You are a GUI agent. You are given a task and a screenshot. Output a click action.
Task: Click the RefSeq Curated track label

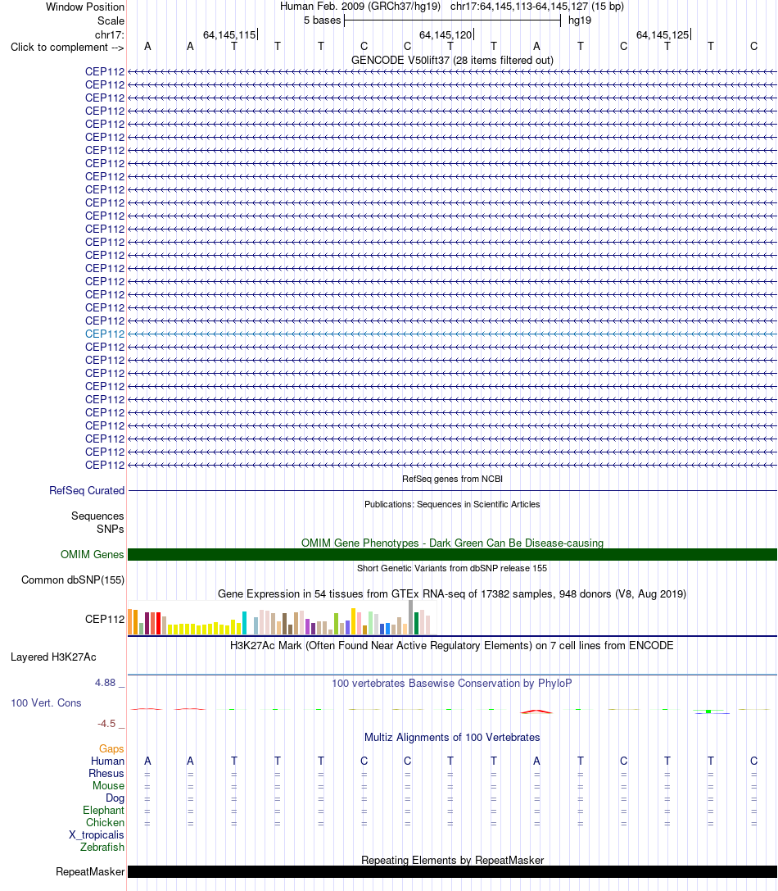click(x=87, y=490)
